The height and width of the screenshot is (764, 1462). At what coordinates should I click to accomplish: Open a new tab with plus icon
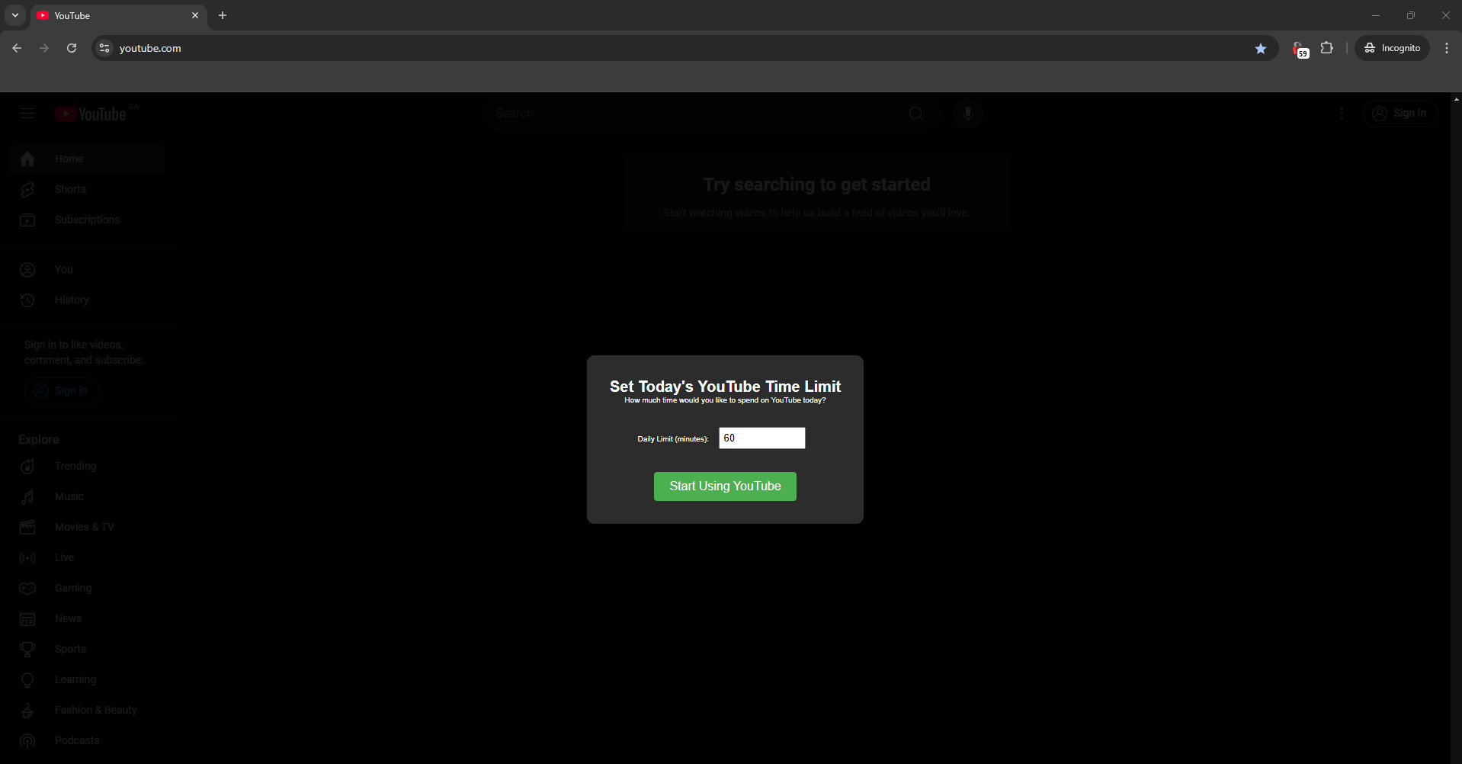pyautogui.click(x=223, y=15)
